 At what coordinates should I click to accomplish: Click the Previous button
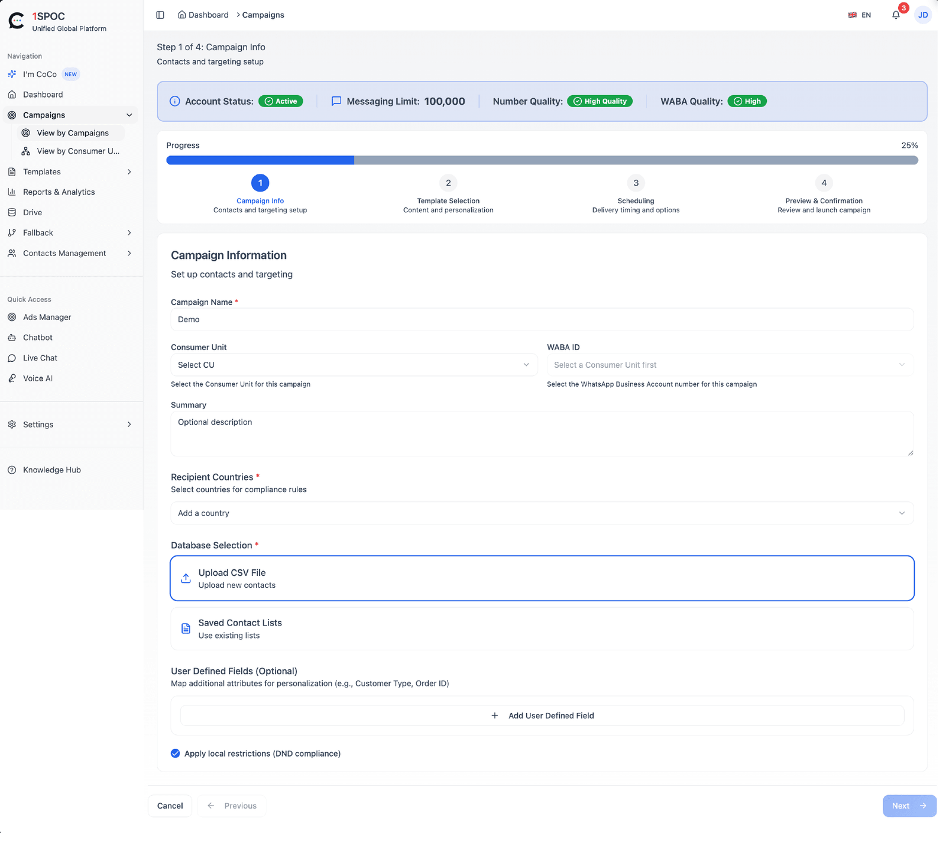point(232,806)
